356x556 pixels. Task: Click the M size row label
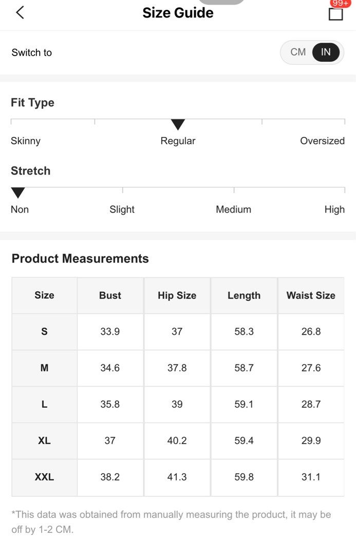click(x=44, y=368)
